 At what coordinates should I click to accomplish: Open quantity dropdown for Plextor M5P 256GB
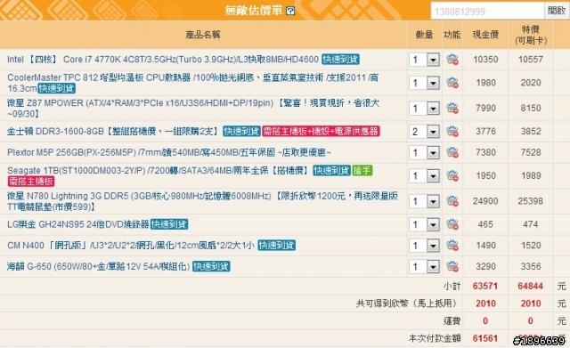pos(424,152)
